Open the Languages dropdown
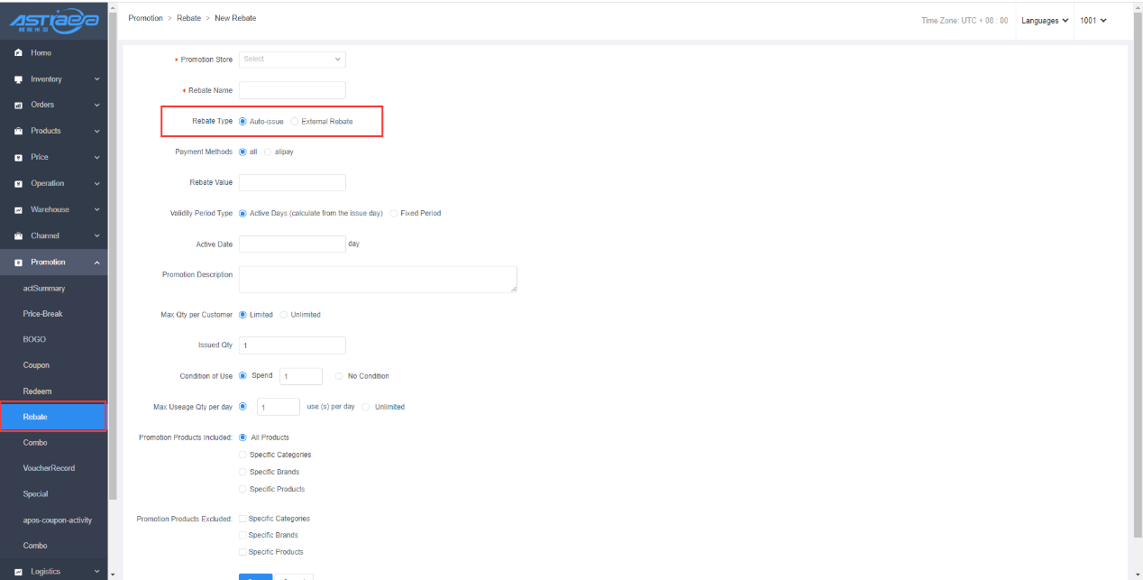The height and width of the screenshot is (580, 1143). click(1045, 21)
